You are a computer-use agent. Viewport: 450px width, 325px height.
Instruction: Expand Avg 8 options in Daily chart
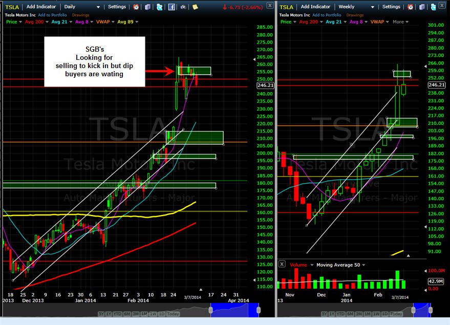point(92,22)
